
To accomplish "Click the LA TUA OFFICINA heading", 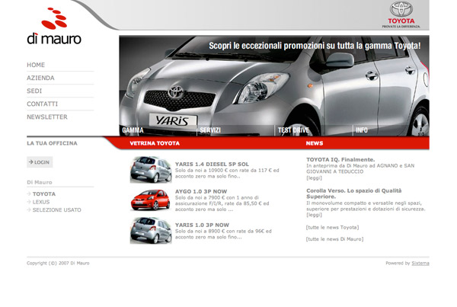I will tap(52, 143).
